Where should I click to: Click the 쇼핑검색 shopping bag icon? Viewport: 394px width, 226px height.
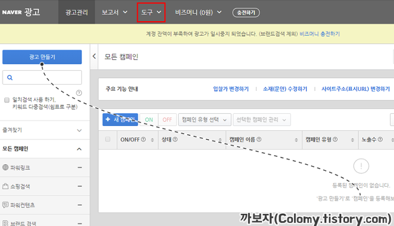tap(5, 186)
